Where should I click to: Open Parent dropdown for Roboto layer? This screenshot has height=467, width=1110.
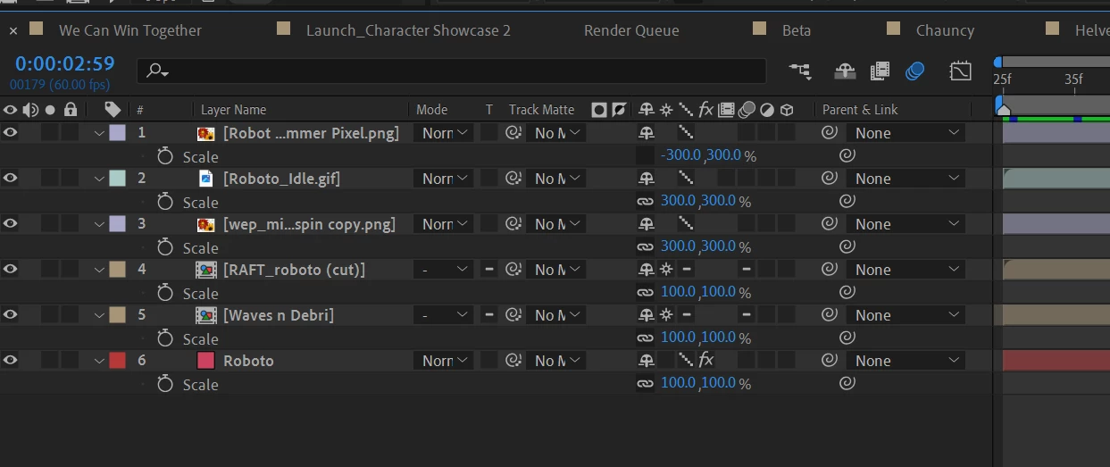click(x=906, y=361)
